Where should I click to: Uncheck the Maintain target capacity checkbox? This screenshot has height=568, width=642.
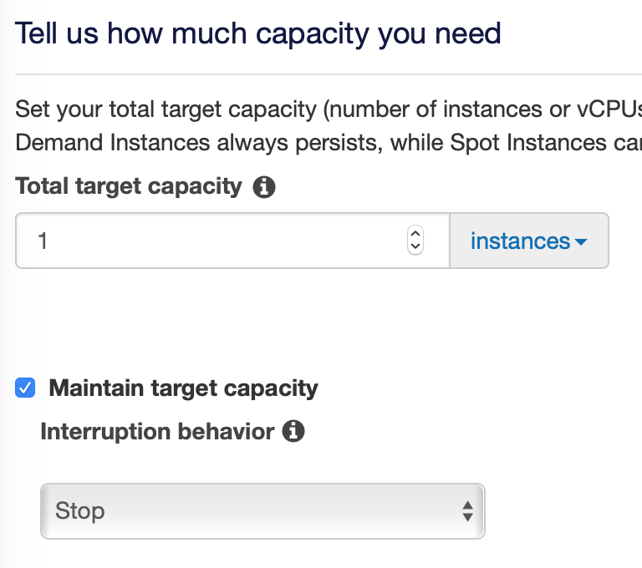click(x=25, y=388)
